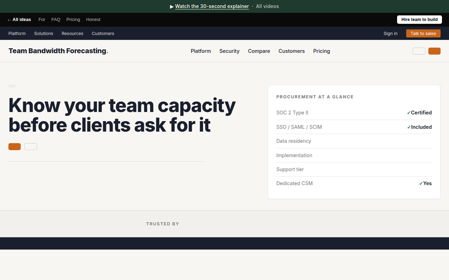Image resolution: width=449 pixels, height=280 pixels.
Task: Open the Security nav item
Action: pyautogui.click(x=229, y=51)
